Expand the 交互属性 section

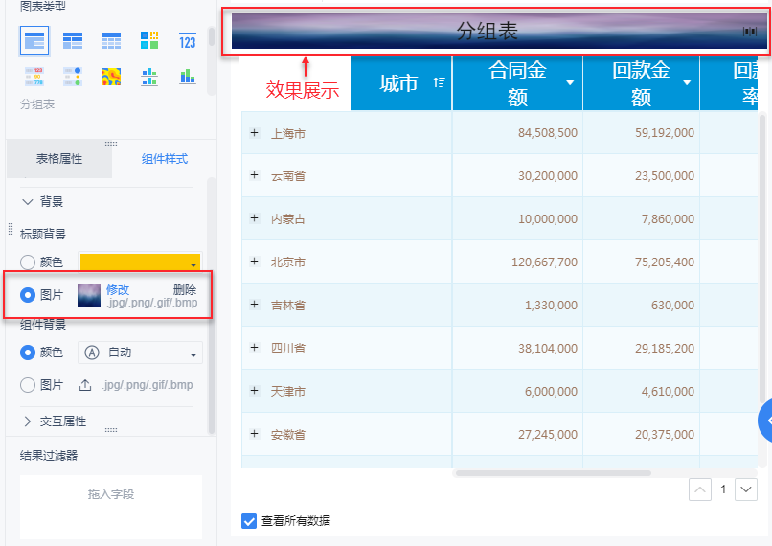click(28, 421)
